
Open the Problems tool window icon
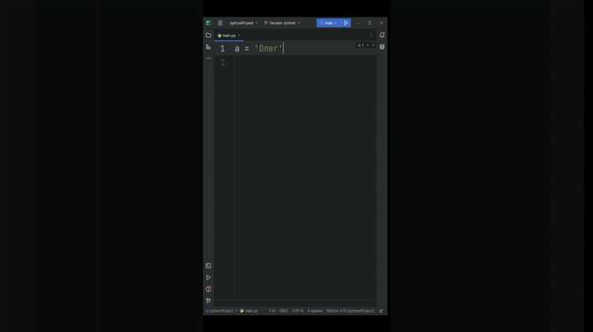point(209,289)
